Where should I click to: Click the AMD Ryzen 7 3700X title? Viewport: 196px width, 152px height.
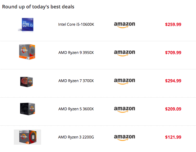click(76, 81)
